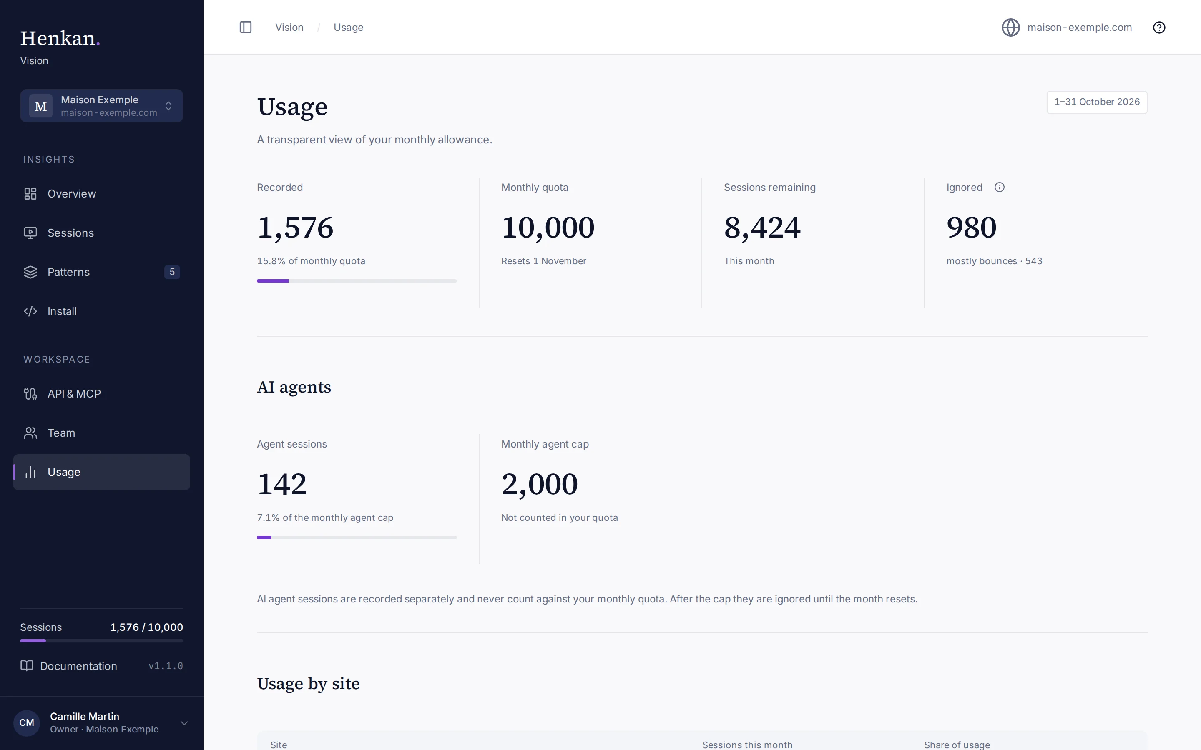Click the CM user avatar
This screenshot has height=750, width=1201.
27,723
